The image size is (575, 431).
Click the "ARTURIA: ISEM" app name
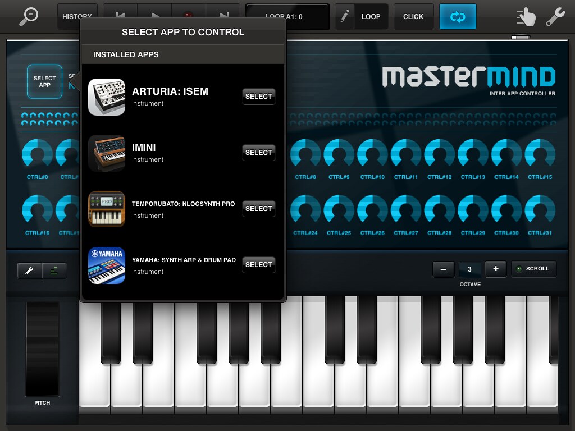click(x=170, y=91)
